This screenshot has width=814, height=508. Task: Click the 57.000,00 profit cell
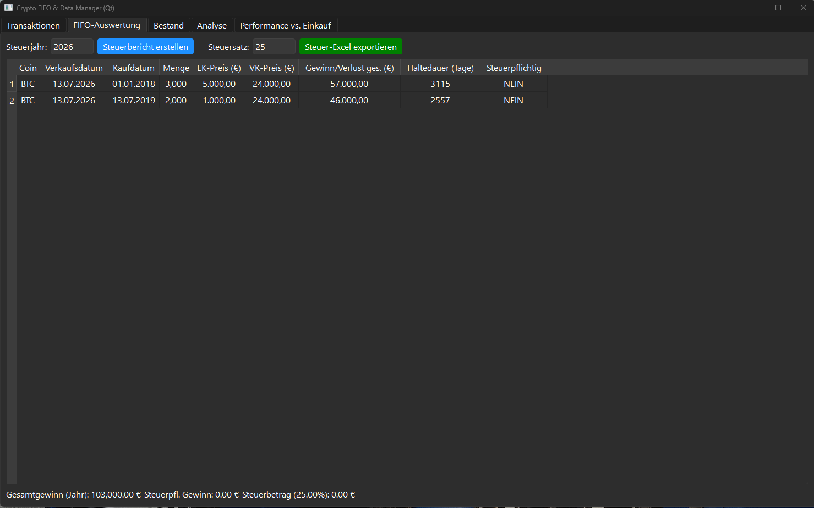click(349, 84)
